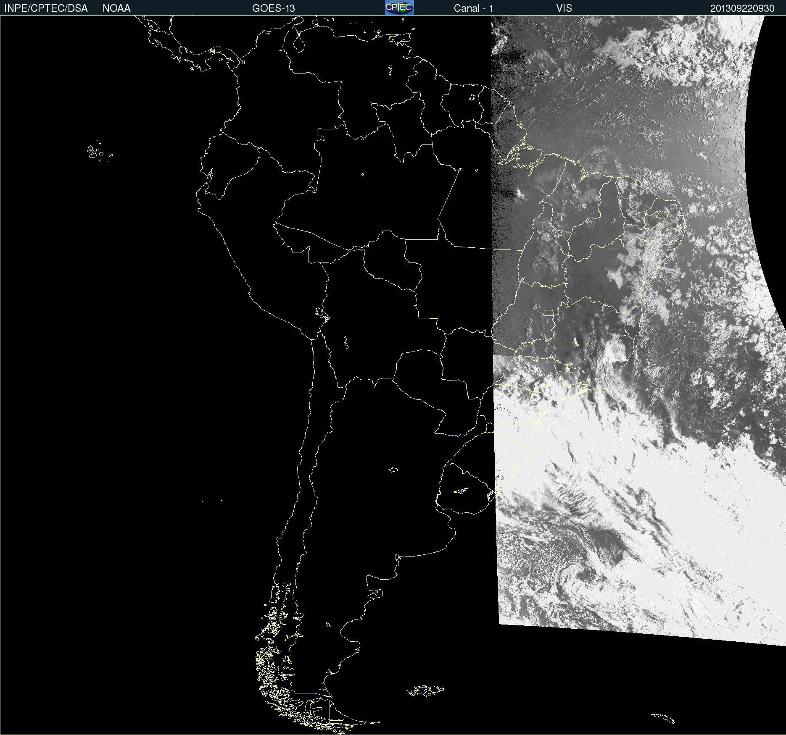Click the GOES-13 satellite label
The height and width of the screenshot is (735, 786).
click(274, 8)
